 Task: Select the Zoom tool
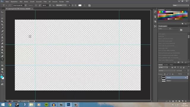coord(2,72)
